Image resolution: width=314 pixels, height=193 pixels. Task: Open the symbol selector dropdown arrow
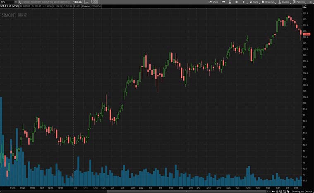(x=16, y=2)
